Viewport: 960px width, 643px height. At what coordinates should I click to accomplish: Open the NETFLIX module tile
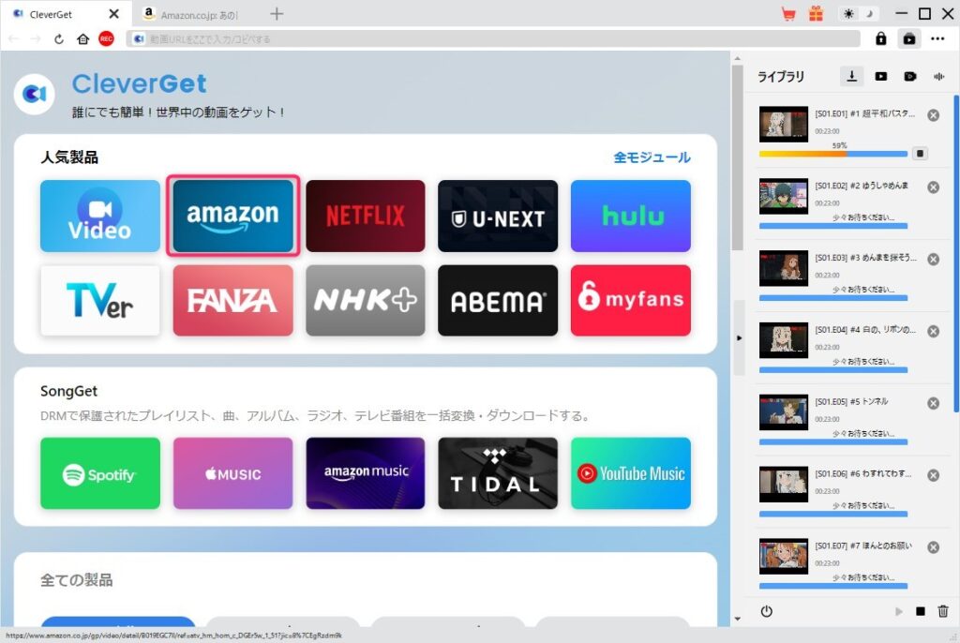pos(366,217)
